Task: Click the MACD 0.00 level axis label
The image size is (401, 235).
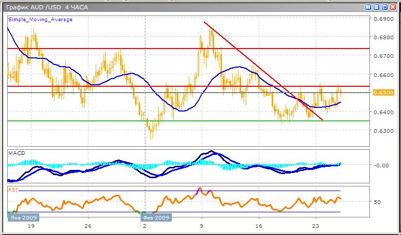Action: pyautogui.click(x=380, y=165)
